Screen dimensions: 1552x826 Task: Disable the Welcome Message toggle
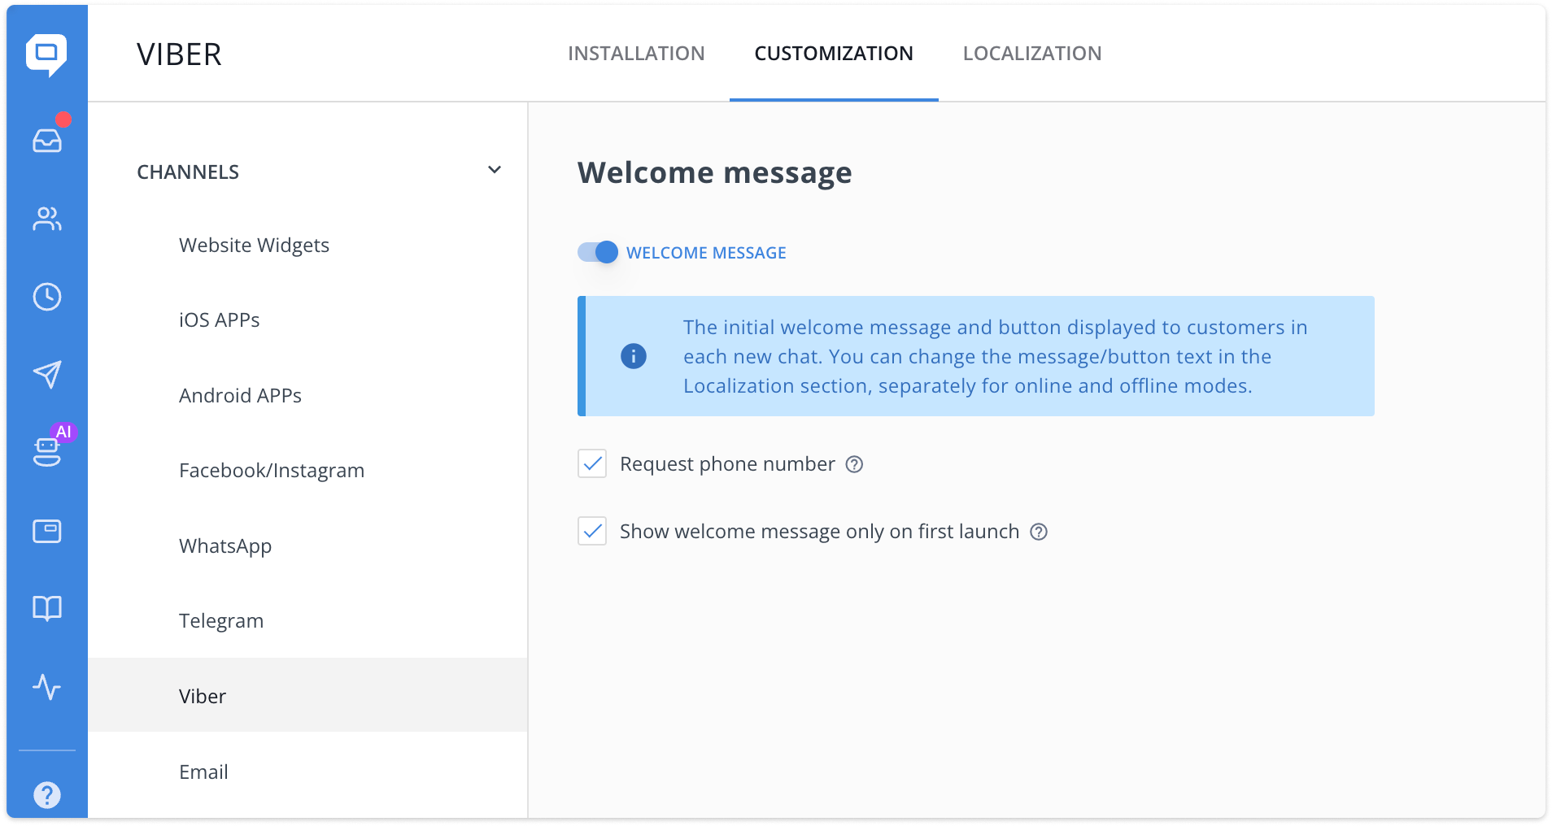click(597, 252)
